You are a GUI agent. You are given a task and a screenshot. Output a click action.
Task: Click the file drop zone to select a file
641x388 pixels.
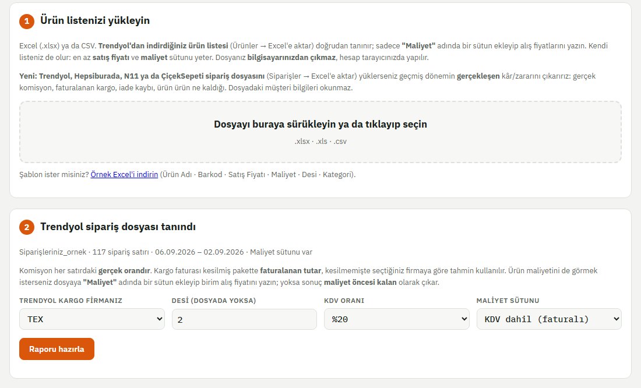320,132
